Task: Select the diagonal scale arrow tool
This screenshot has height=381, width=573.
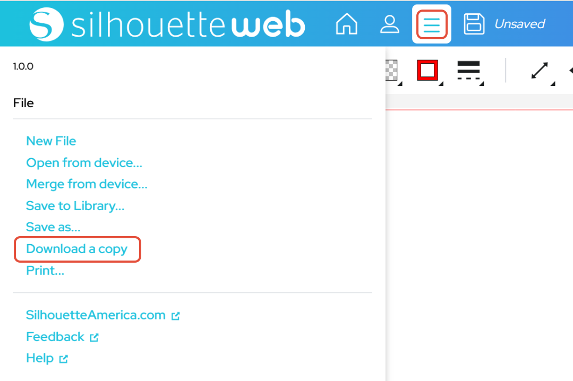Action: click(540, 71)
